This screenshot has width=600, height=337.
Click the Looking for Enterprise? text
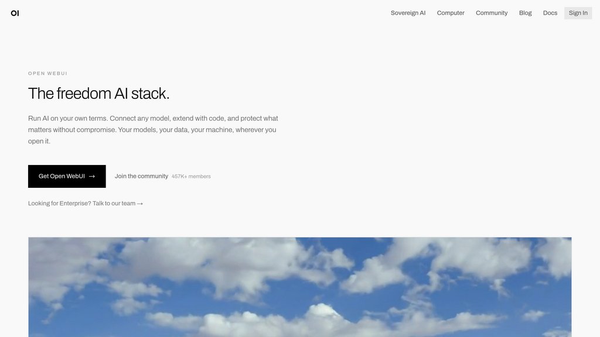59,203
